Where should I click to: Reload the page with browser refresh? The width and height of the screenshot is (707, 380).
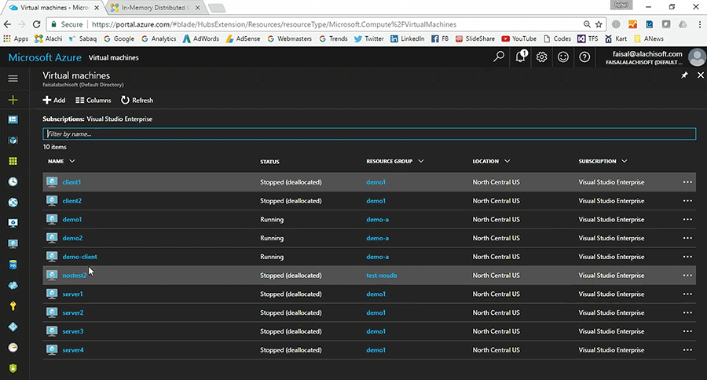coord(36,24)
